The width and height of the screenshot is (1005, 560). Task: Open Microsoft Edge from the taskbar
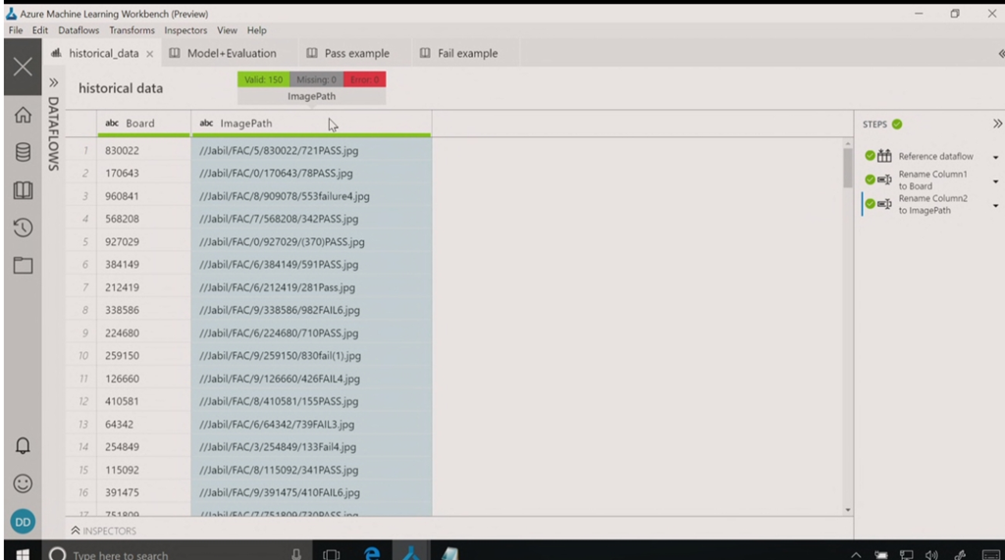point(372,553)
